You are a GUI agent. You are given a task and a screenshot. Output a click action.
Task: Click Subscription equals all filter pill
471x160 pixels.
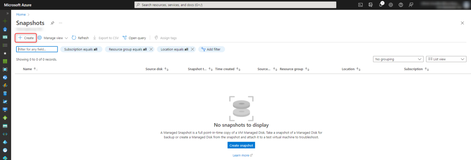(x=81, y=49)
